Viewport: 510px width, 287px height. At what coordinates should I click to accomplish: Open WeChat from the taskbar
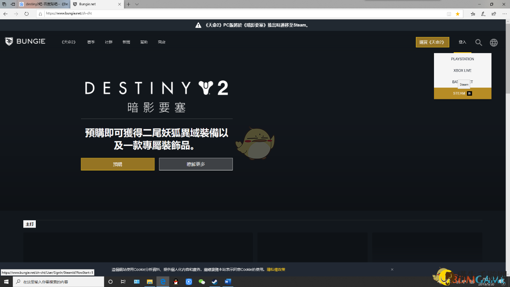(202, 282)
